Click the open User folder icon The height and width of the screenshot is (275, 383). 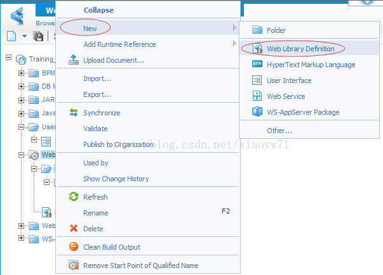point(34,127)
